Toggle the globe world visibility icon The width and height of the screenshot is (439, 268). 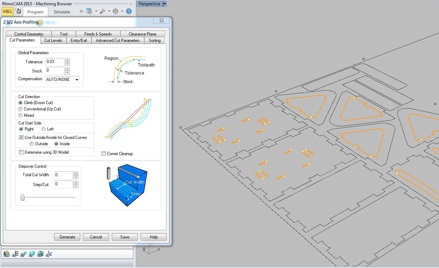coord(40,254)
